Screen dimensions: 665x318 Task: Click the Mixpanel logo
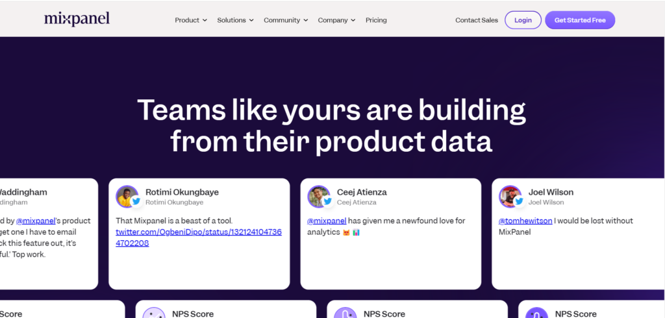point(77,19)
